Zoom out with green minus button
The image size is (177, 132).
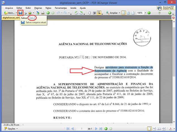click(x=149, y=13)
